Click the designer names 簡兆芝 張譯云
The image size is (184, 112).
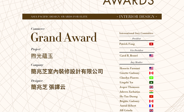(x=48, y=87)
